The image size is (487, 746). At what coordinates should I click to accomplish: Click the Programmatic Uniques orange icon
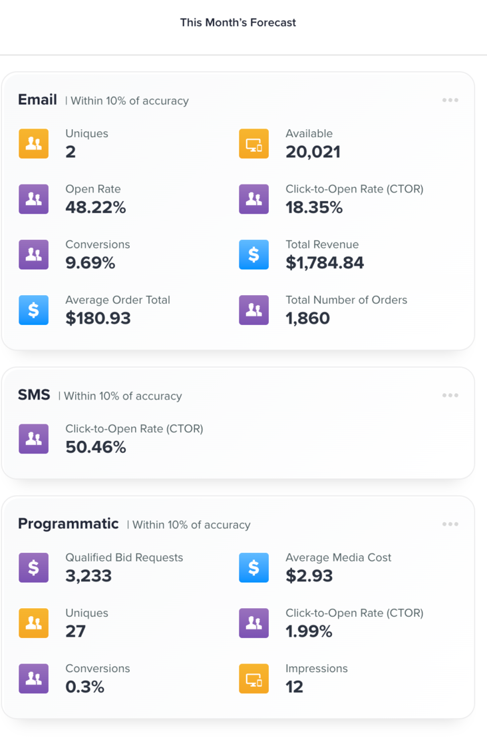pyautogui.click(x=33, y=623)
